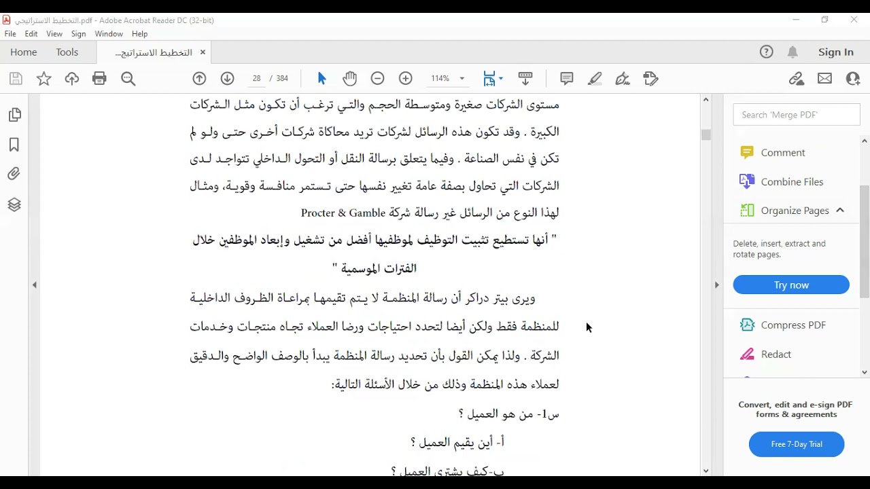
Task: Add a sticky note comment
Action: [567, 79]
